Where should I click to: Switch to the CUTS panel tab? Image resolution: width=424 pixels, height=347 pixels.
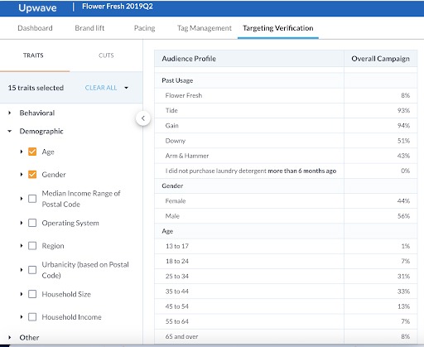[x=106, y=55]
